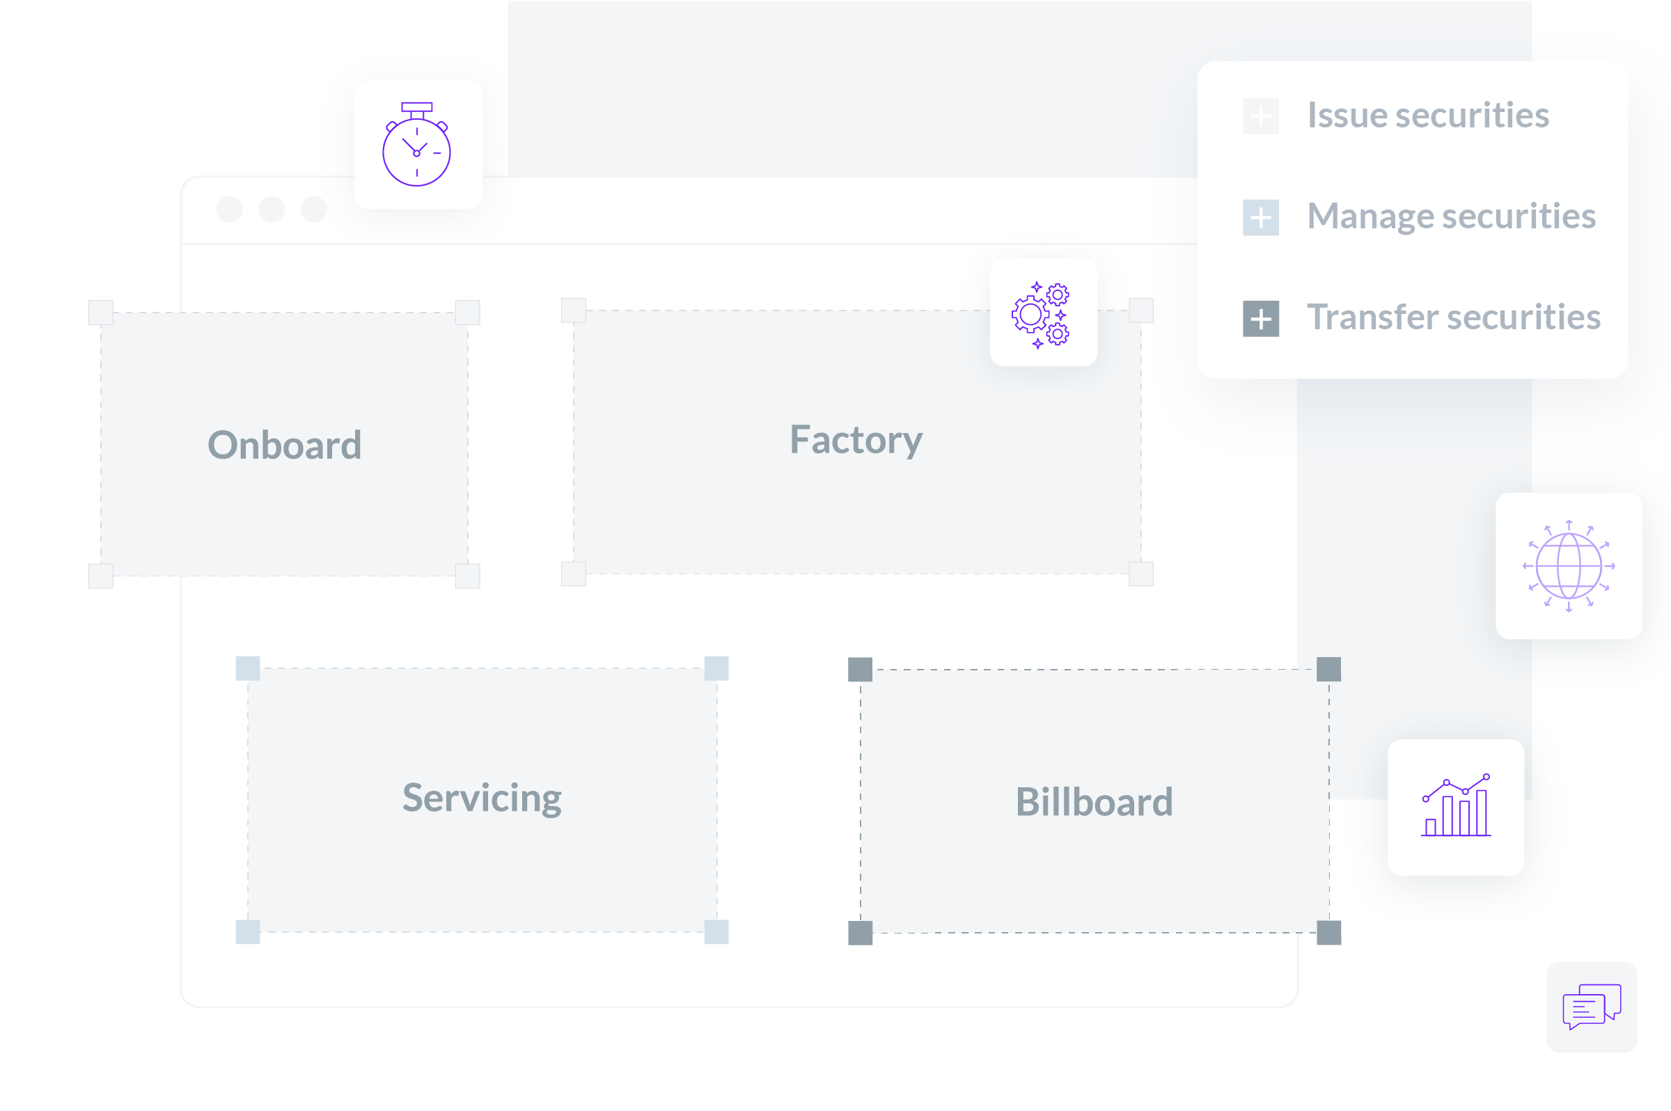Open the Servicing module box
The width and height of the screenshot is (1671, 1111).
point(482,798)
